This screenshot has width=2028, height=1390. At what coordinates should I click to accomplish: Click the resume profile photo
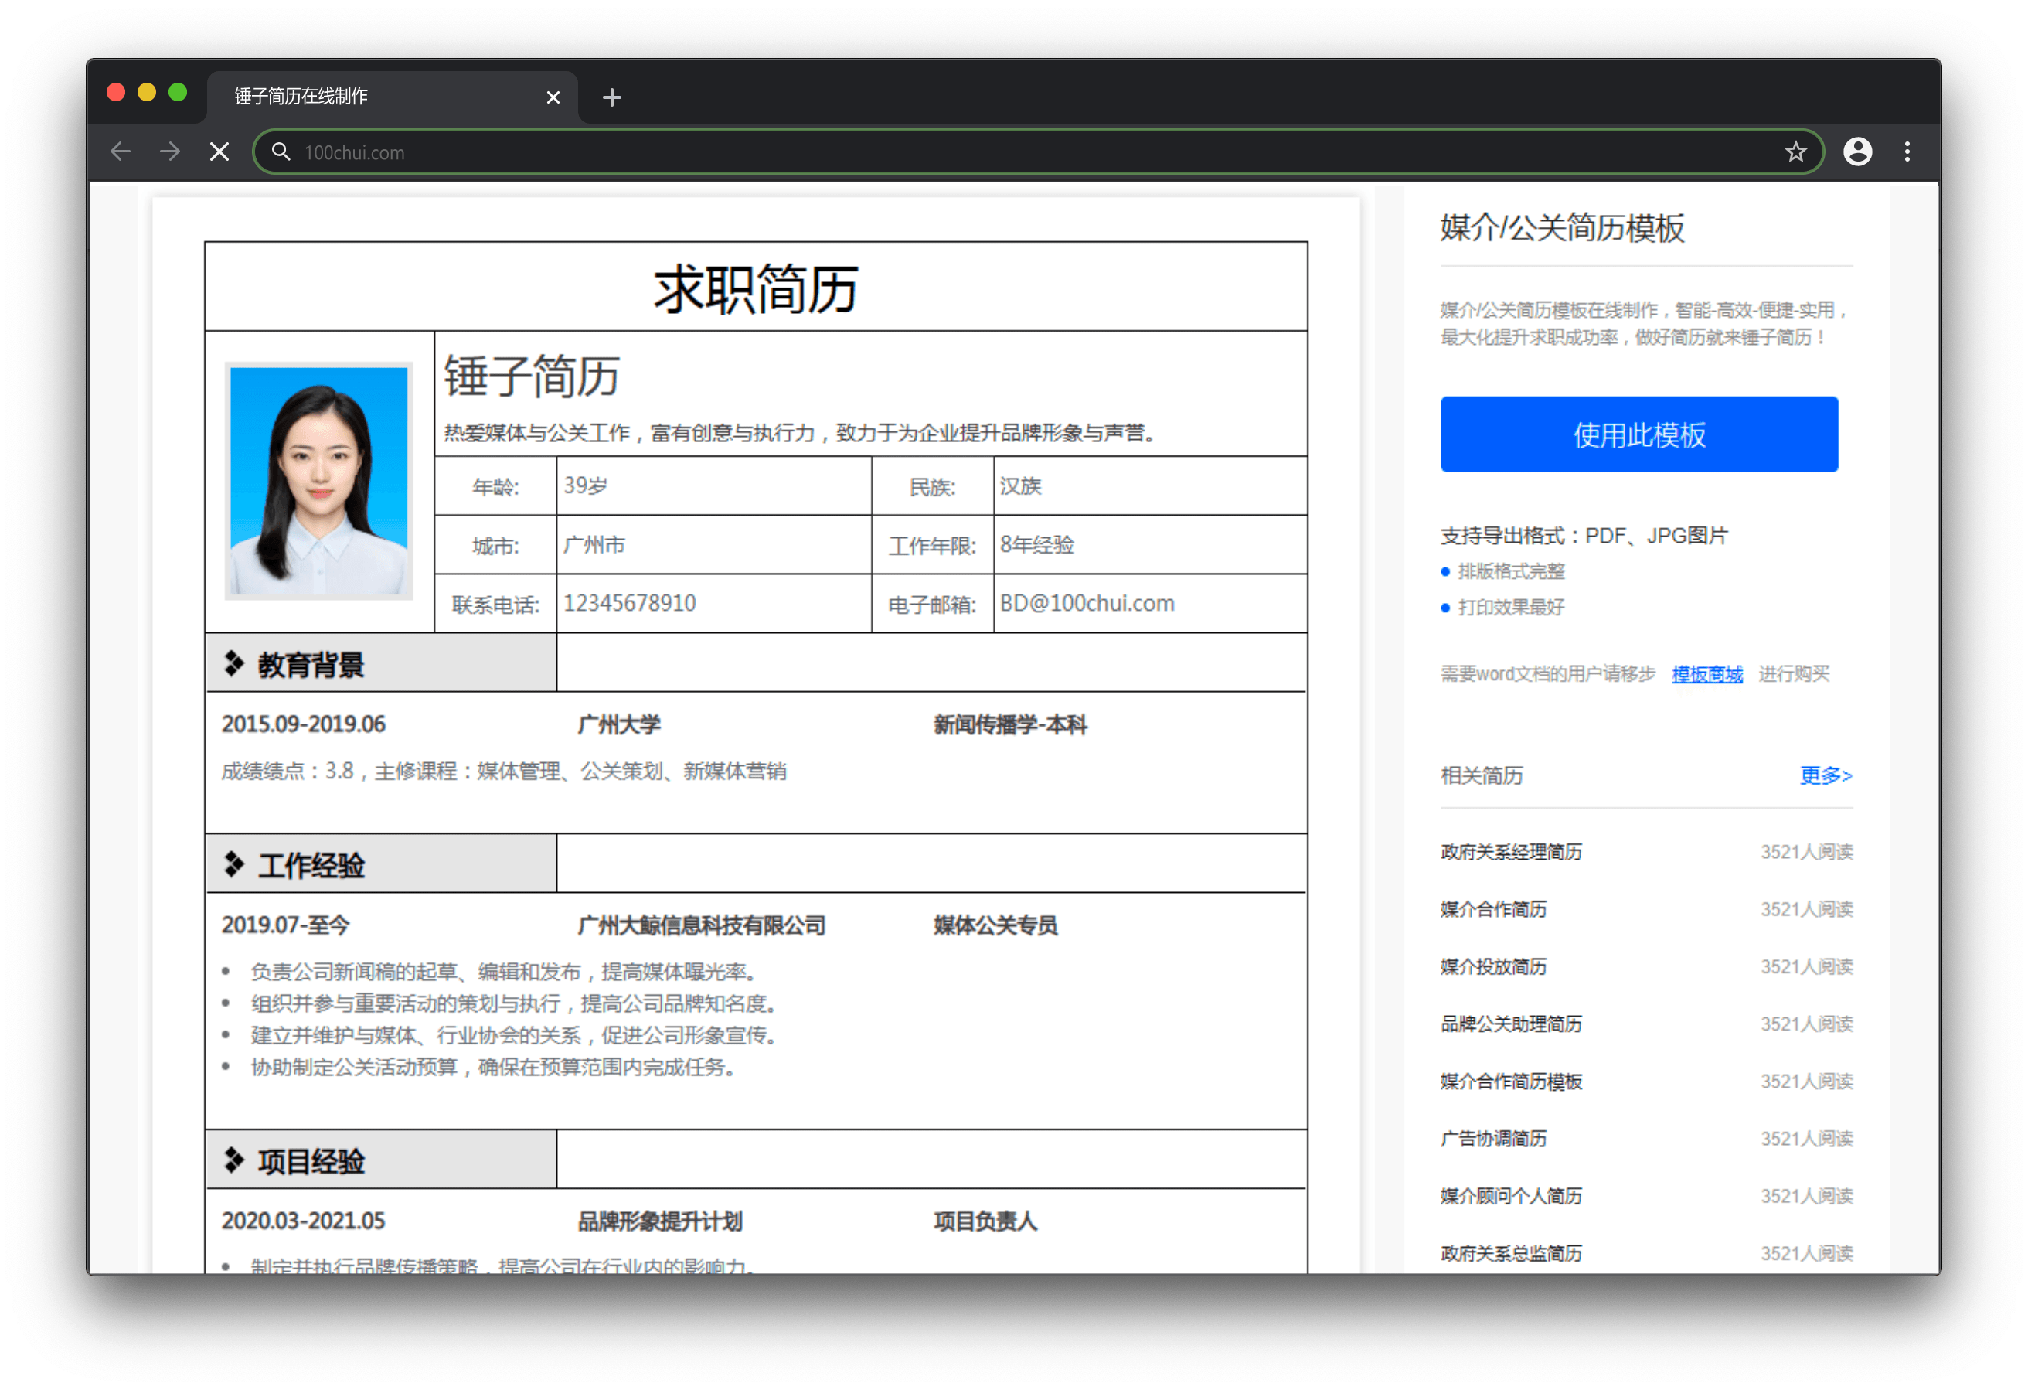click(318, 481)
